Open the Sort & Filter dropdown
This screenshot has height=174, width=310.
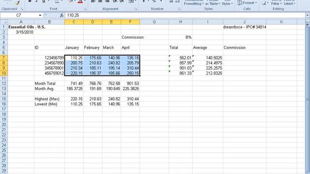pos(276,2)
